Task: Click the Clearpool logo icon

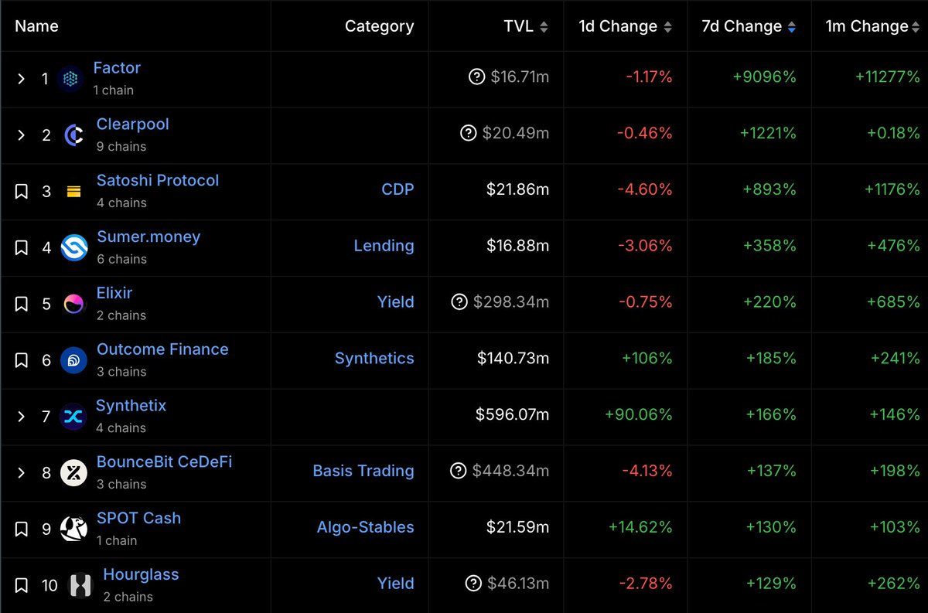Action: 73,135
